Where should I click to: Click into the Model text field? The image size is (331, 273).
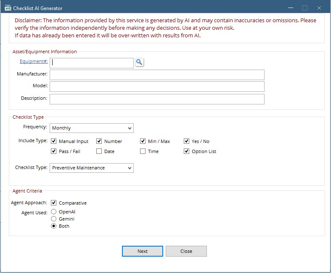coord(157,86)
